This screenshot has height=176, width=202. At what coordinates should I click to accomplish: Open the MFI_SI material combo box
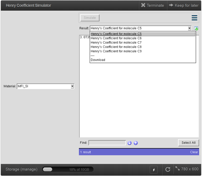point(45,86)
